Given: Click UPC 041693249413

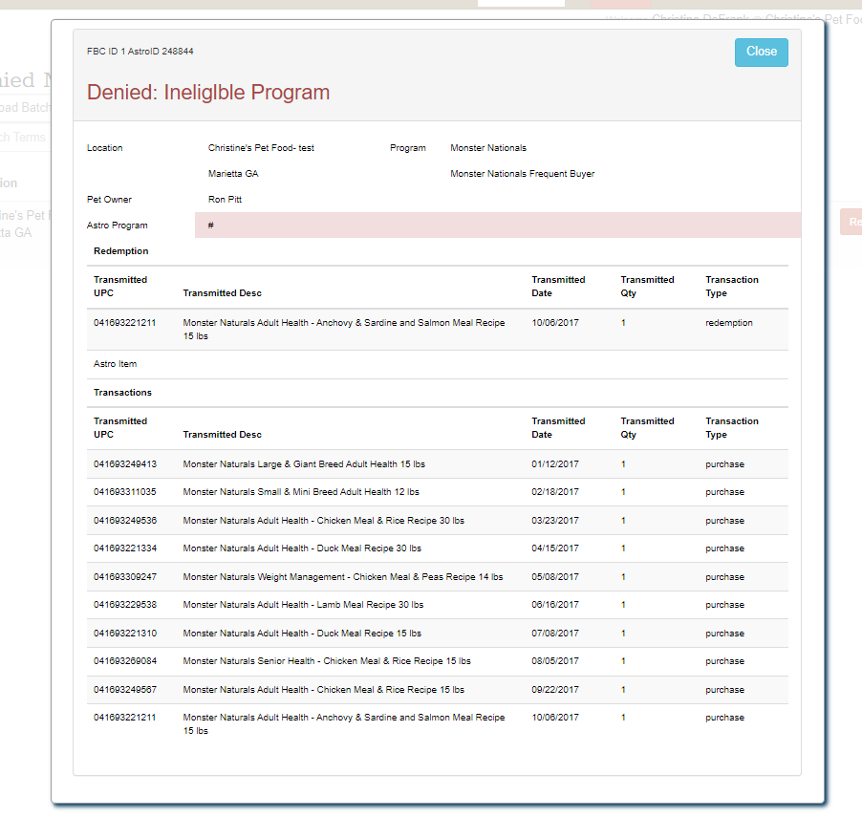Looking at the screenshot, I should [x=125, y=464].
